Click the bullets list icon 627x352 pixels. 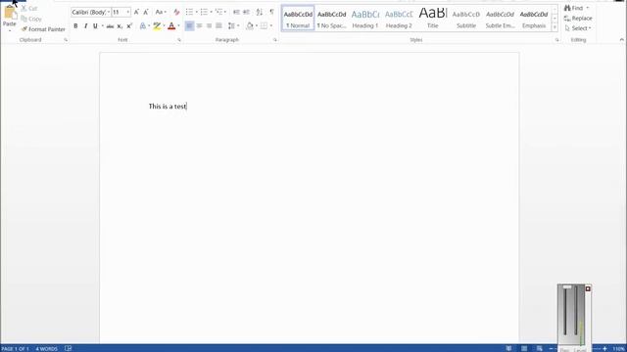[x=189, y=12]
